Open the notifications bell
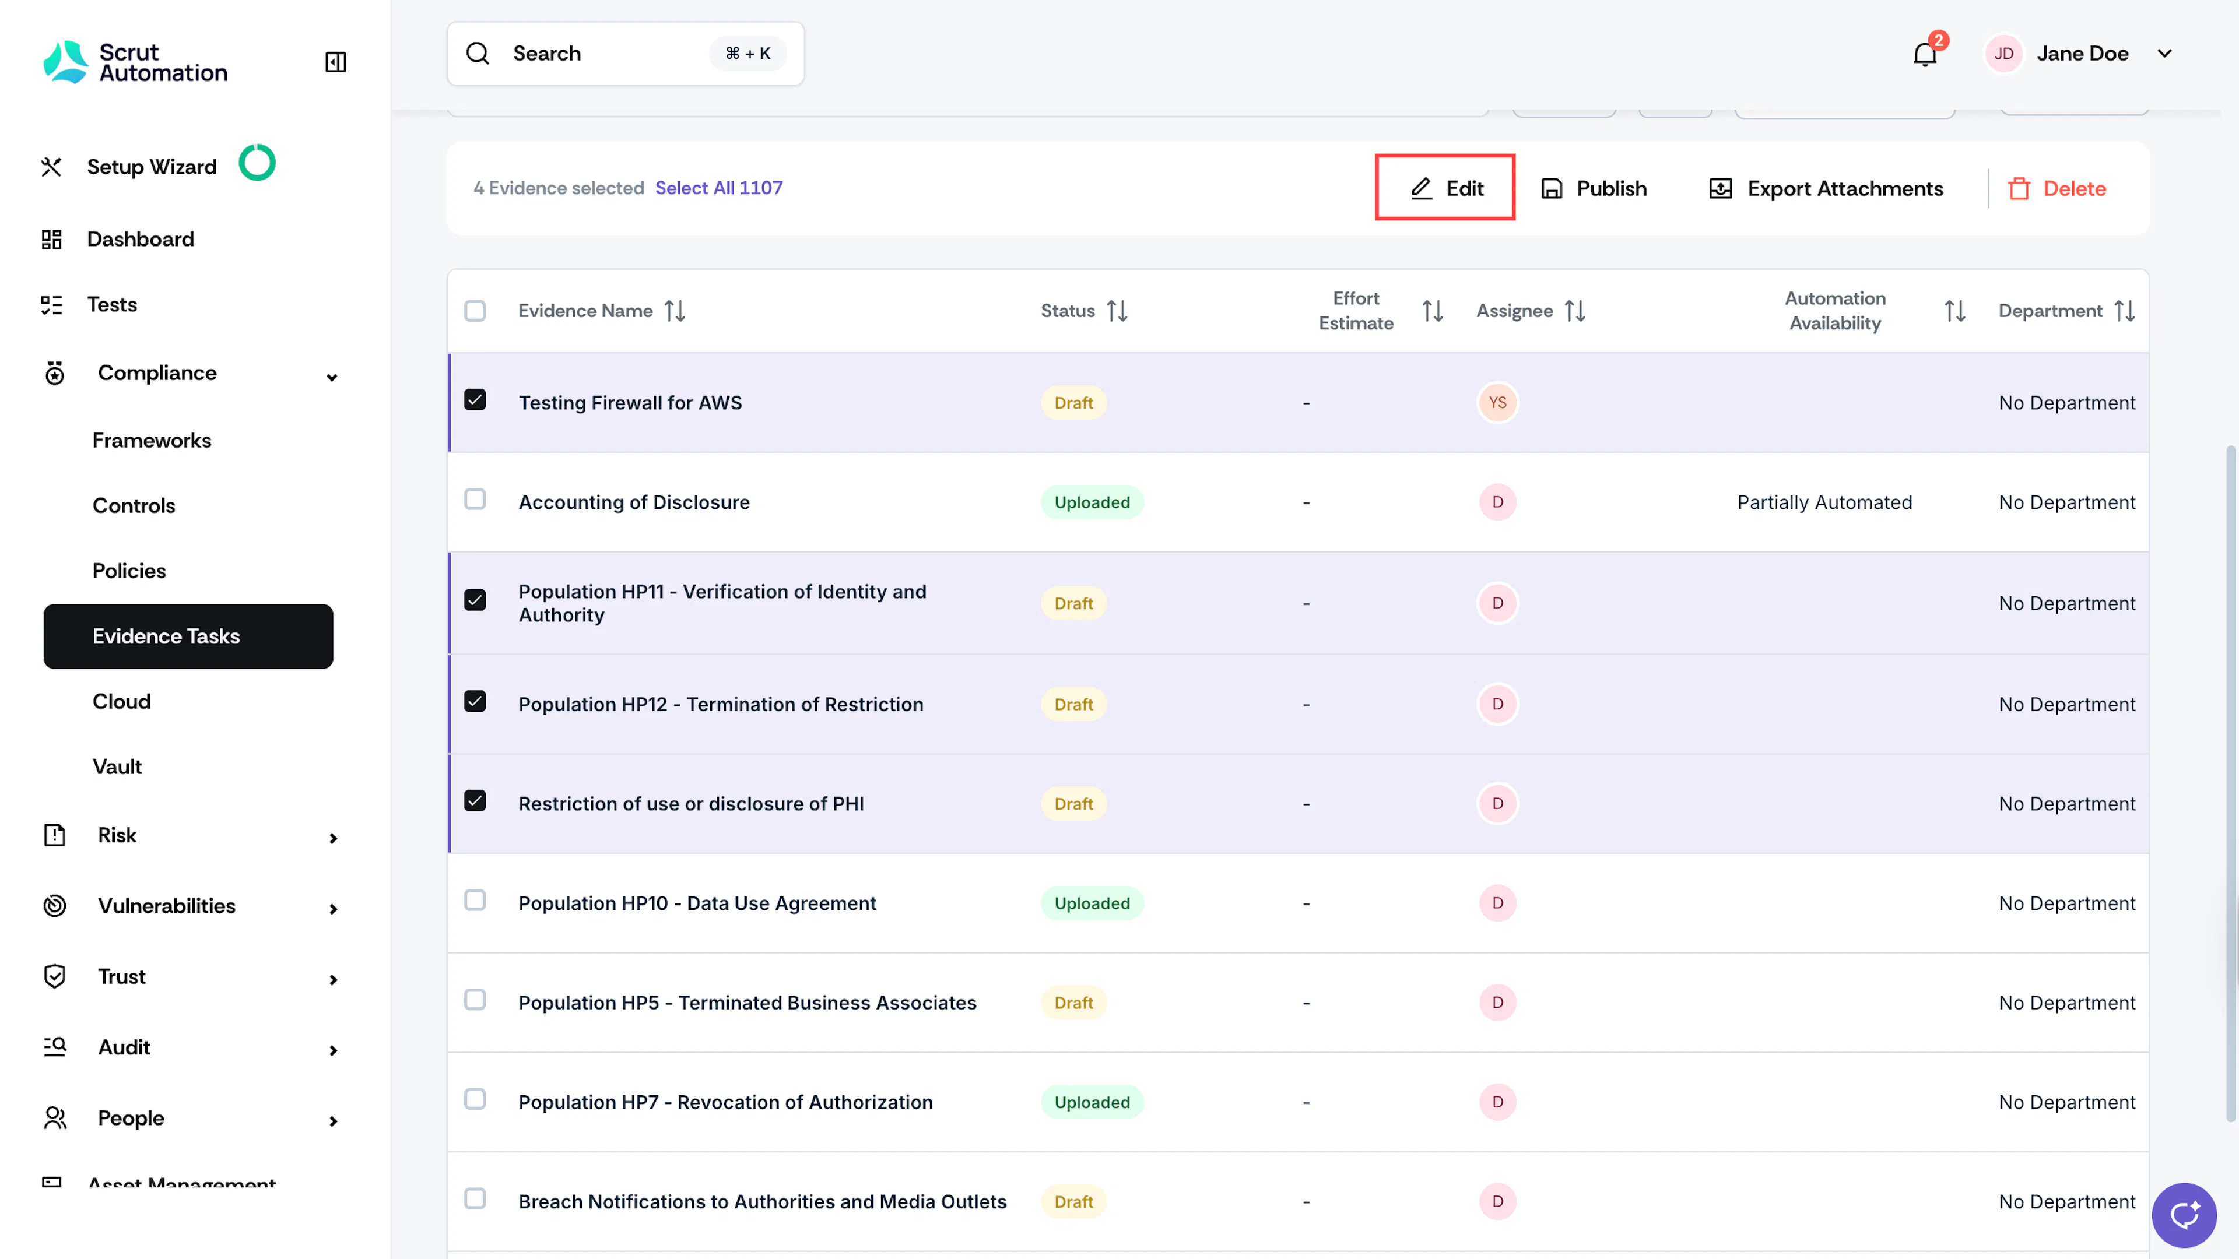This screenshot has height=1259, width=2239. click(x=1924, y=54)
